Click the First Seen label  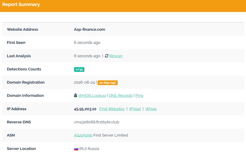click(16, 43)
